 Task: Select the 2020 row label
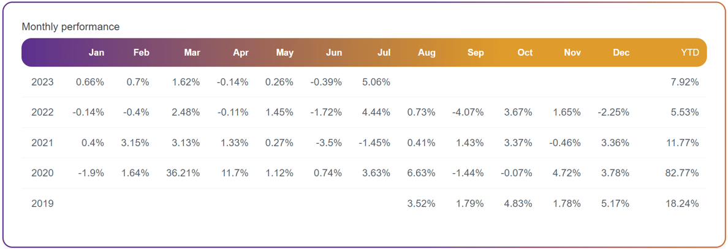(x=42, y=173)
